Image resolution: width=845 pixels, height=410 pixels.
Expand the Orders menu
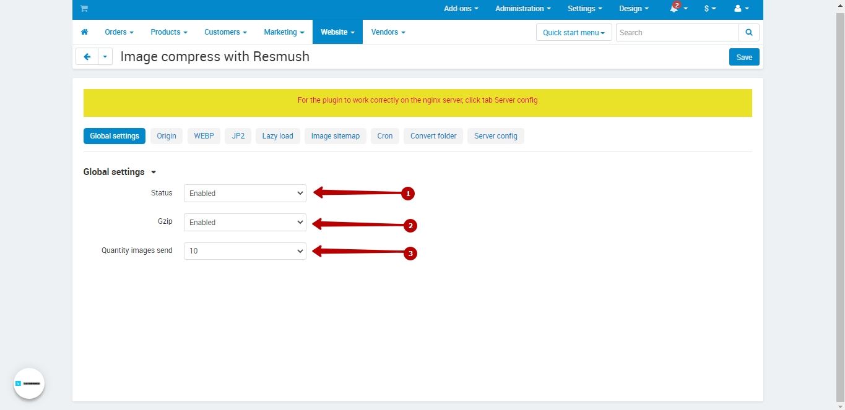[119, 32]
